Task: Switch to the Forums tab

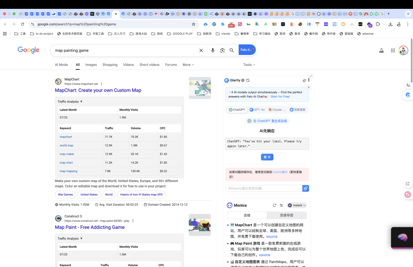Action: click(171, 65)
